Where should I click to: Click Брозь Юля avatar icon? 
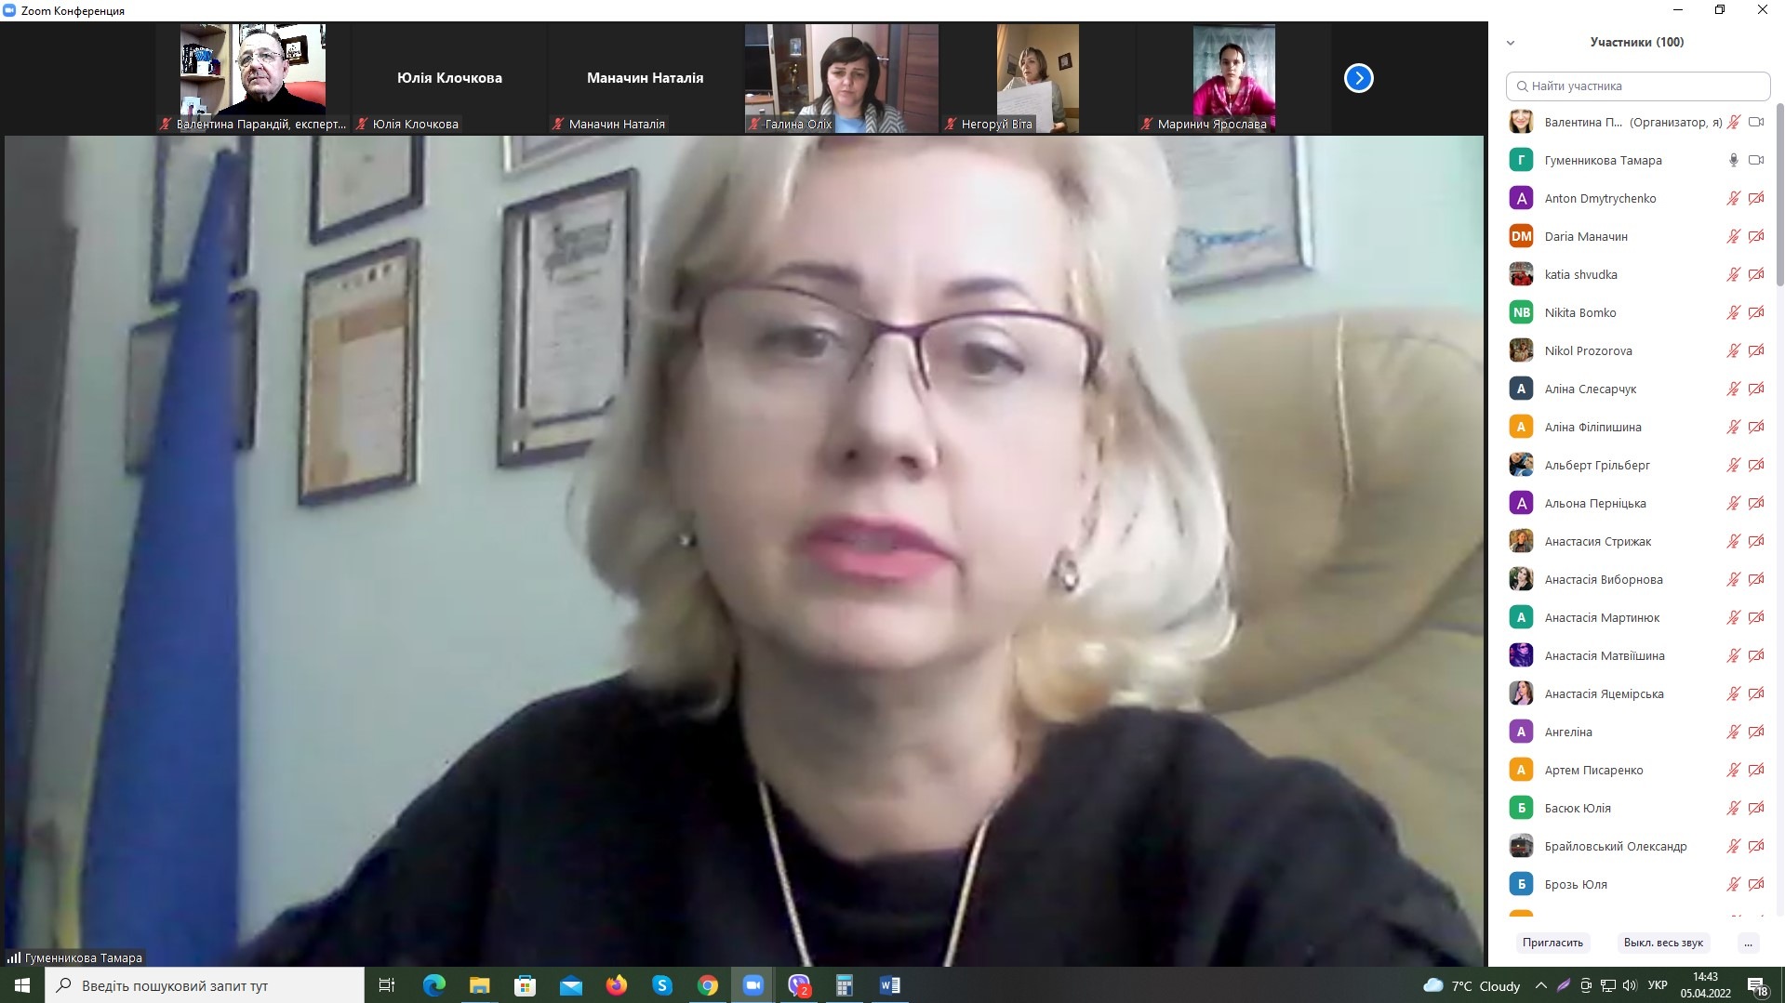1521,884
